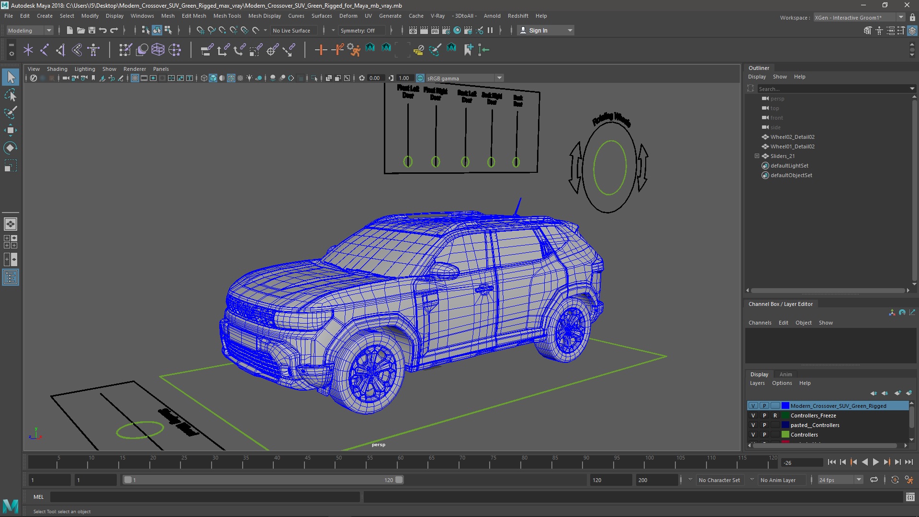
Task: Toggle visibility V of Controllers_Freeze layer
Action: pyautogui.click(x=753, y=416)
